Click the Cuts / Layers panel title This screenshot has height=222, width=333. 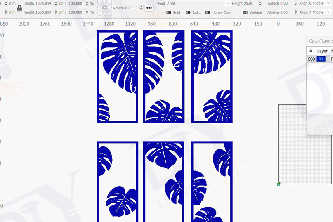point(321,41)
